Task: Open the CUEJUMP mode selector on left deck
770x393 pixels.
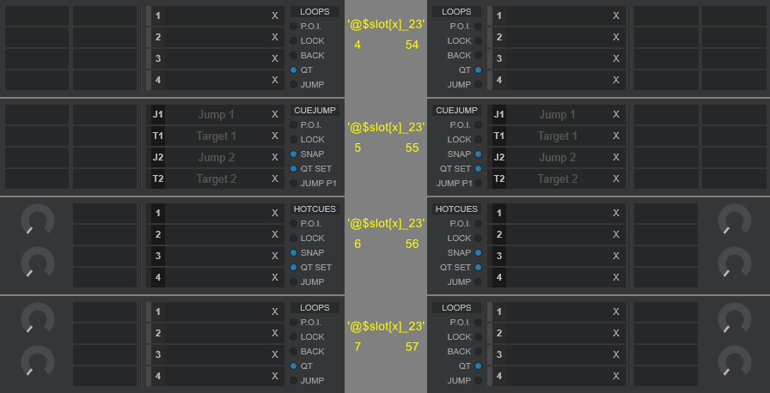Action: (314, 111)
